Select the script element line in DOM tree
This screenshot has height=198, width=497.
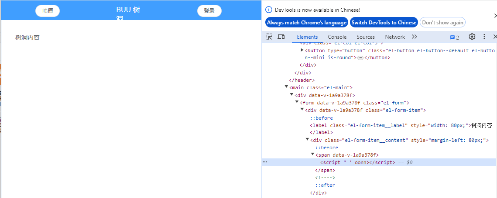[x=358, y=162]
